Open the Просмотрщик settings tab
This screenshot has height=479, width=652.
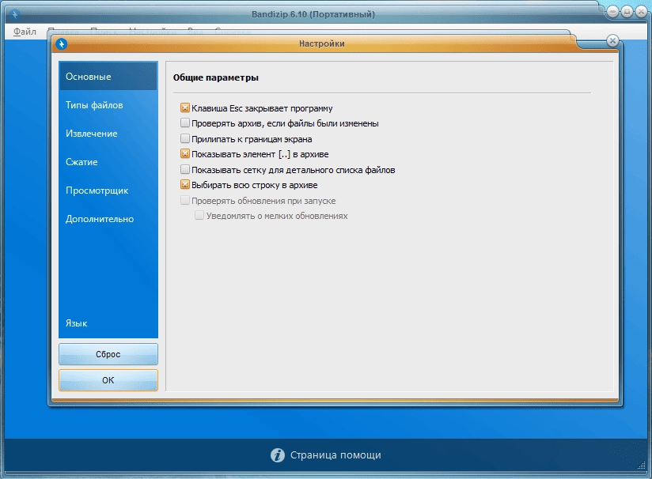[108, 190]
